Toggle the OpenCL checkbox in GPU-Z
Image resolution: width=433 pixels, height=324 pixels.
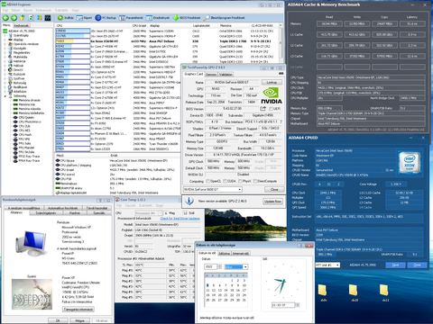[207, 181]
